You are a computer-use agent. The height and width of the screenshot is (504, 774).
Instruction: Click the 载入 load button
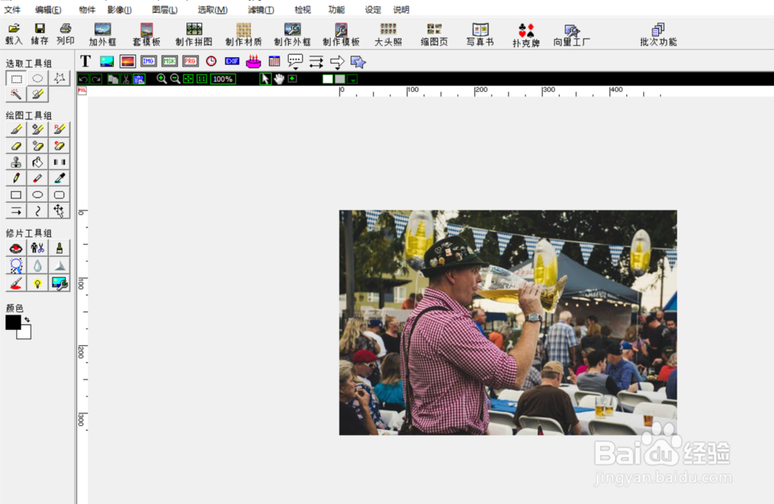[x=14, y=33]
